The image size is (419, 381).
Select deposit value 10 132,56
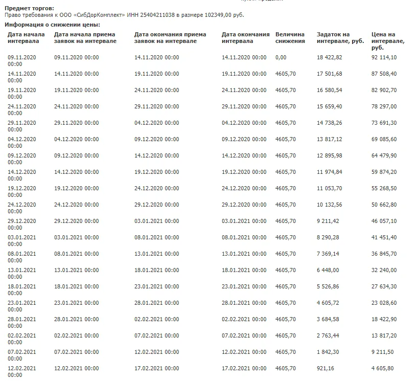329,205
